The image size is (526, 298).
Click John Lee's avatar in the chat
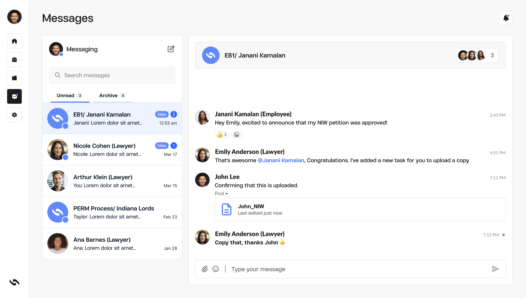pos(202,180)
